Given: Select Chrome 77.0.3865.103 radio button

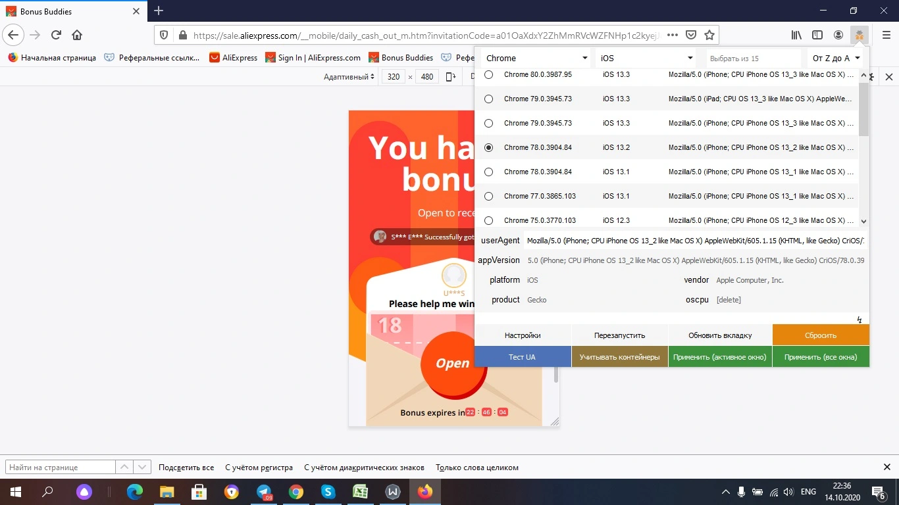Looking at the screenshot, I should [x=488, y=197].
